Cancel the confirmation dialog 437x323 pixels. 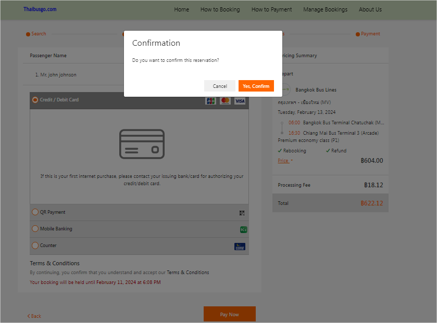(x=220, y=86)
